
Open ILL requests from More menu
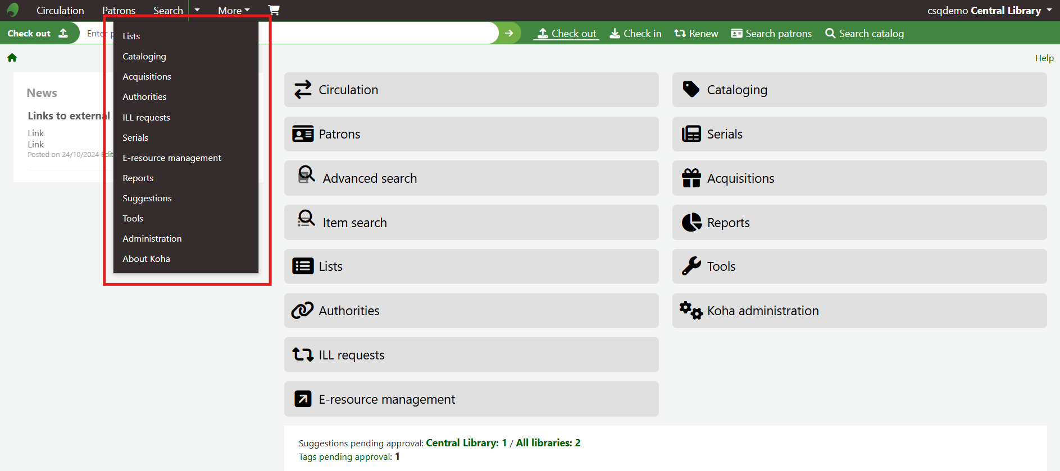click(x=186, y=117)
